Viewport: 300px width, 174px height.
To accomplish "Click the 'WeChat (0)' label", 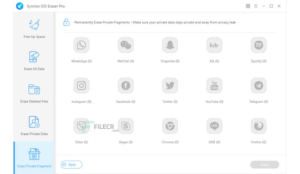I will (126, 61).
